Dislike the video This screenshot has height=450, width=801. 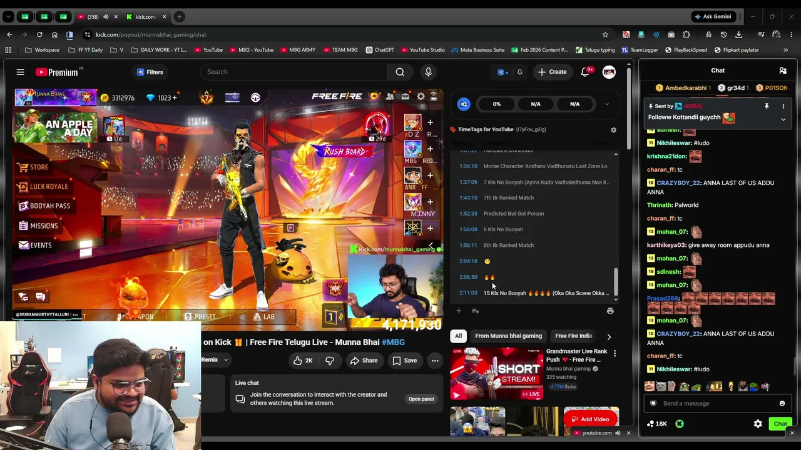(x=330, y=361)
